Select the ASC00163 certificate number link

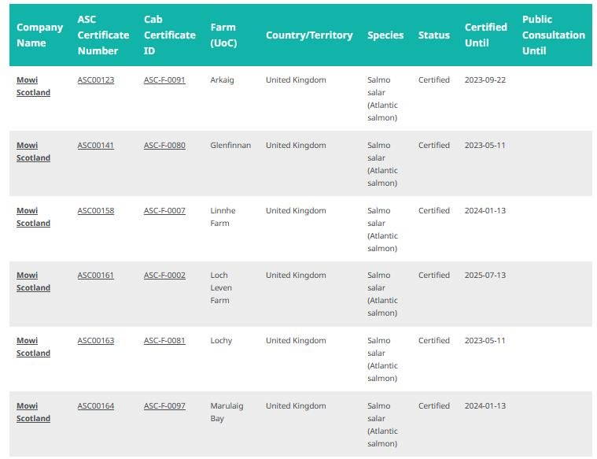pyautogui.click(x=95, y=340)
